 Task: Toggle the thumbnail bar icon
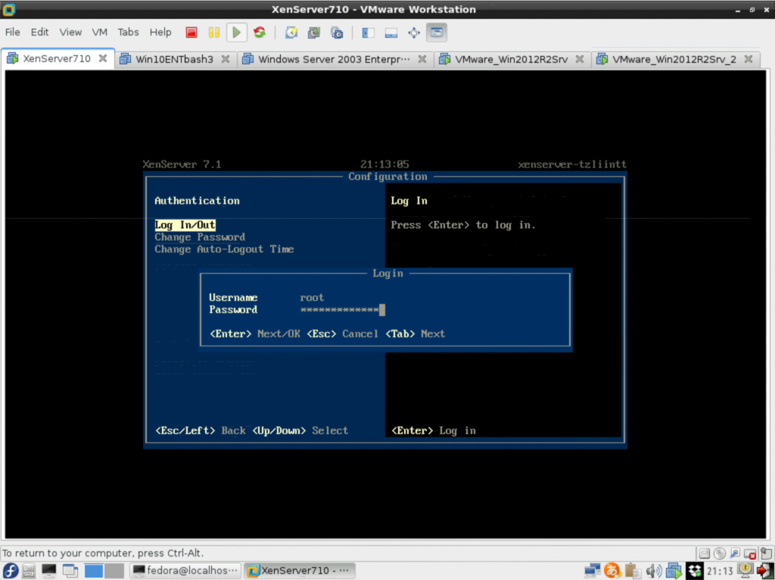tap(391, 33)
